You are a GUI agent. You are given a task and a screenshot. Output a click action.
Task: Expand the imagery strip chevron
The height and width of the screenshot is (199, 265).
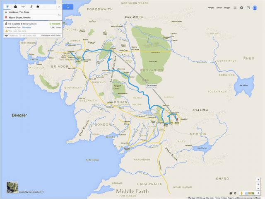pos(258,193)
